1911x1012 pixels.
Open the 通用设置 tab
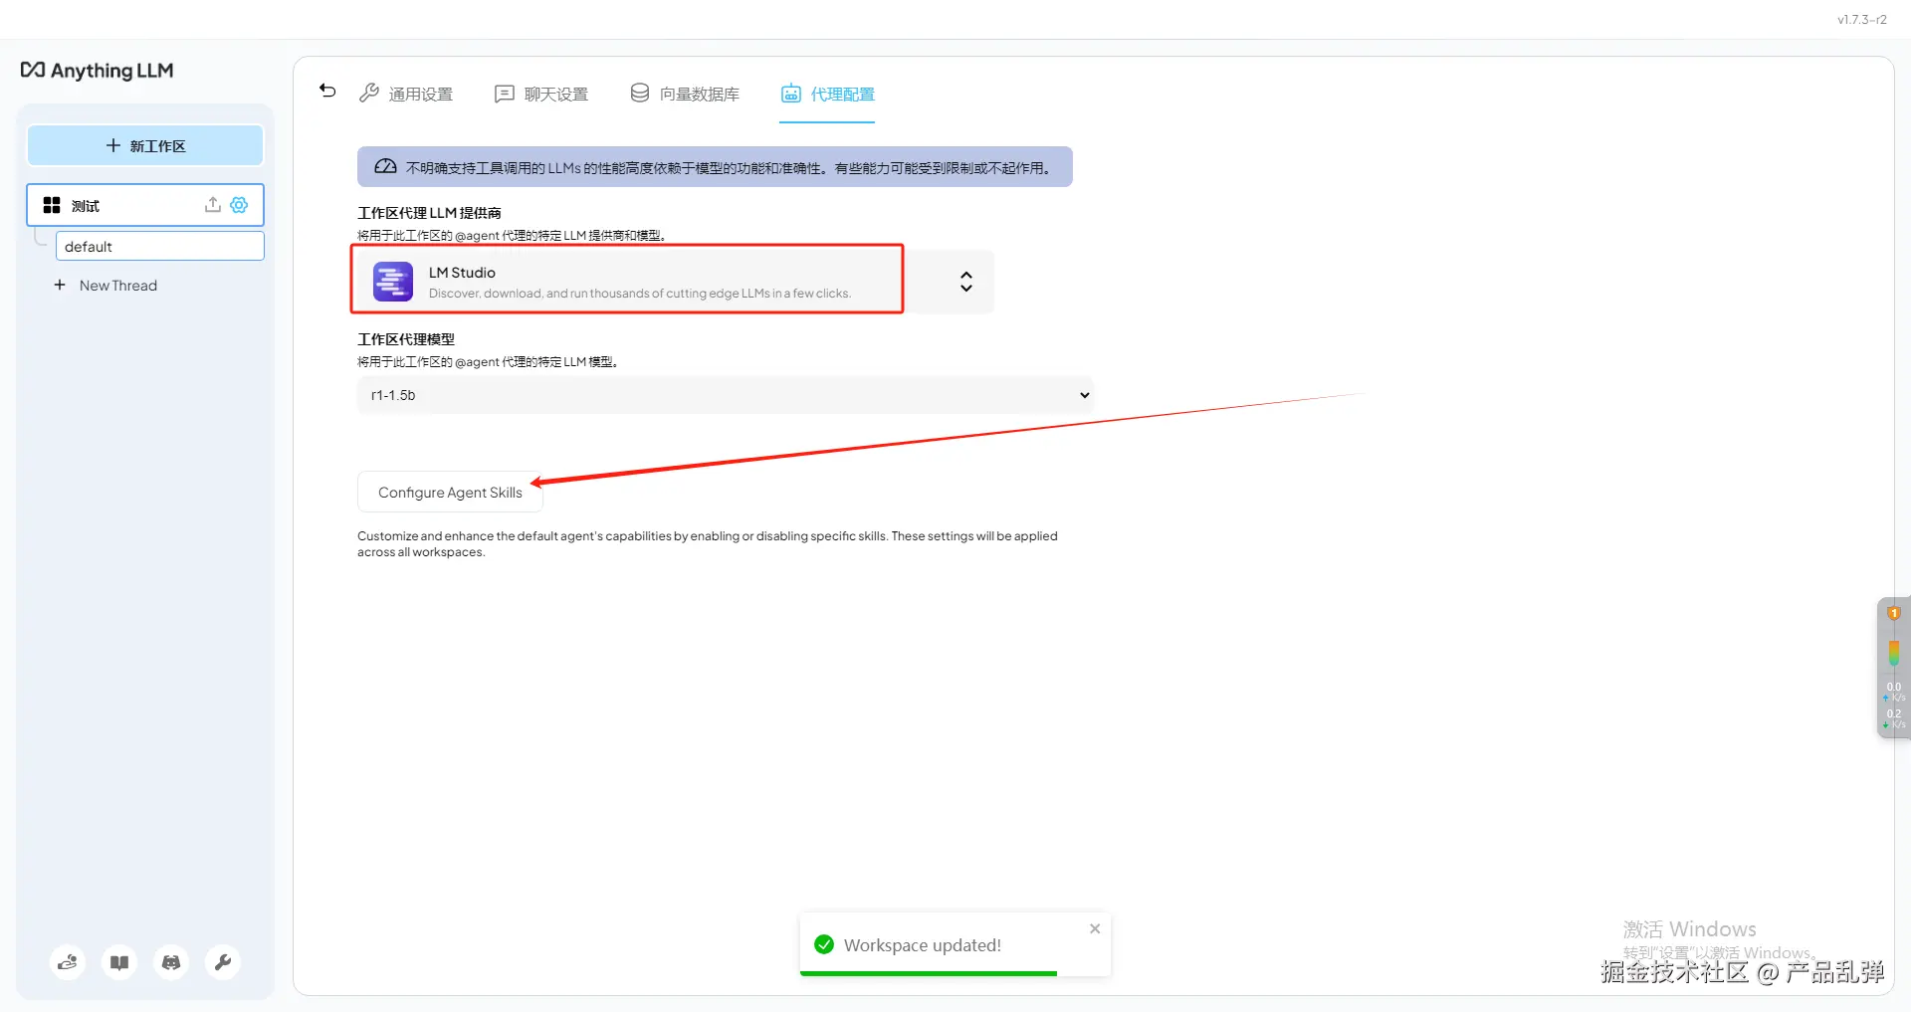tap(406, 94)
